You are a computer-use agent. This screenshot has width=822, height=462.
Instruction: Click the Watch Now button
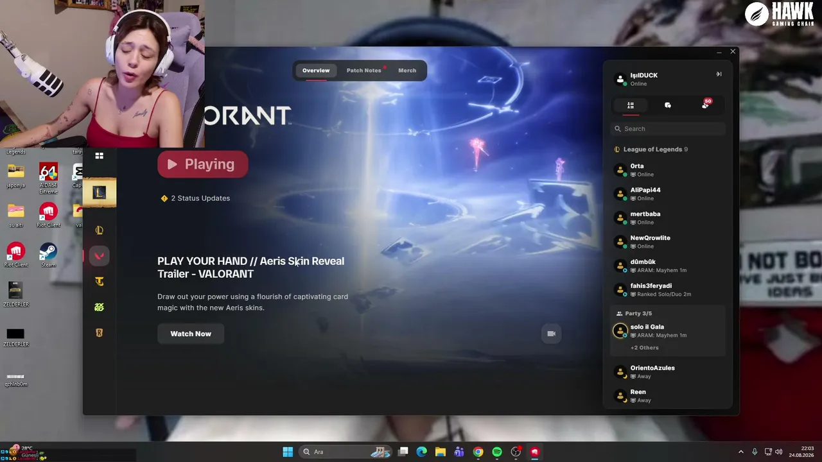[x=191, y=334]
